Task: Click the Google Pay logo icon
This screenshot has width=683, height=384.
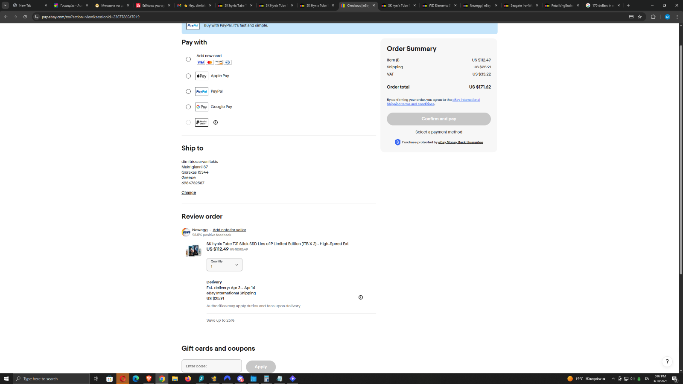Action: (x=201, y=107)
